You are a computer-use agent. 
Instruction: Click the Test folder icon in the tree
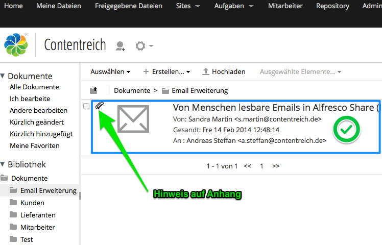13,239
